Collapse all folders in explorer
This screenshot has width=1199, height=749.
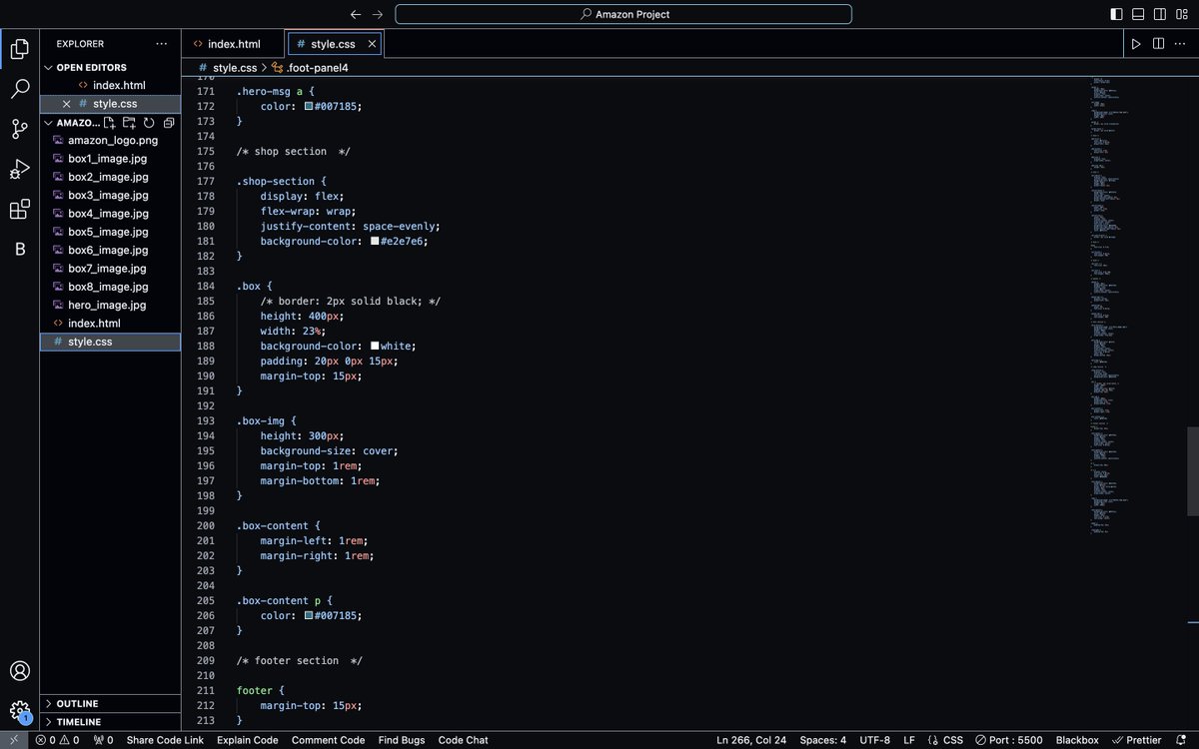tap(168, 122)
